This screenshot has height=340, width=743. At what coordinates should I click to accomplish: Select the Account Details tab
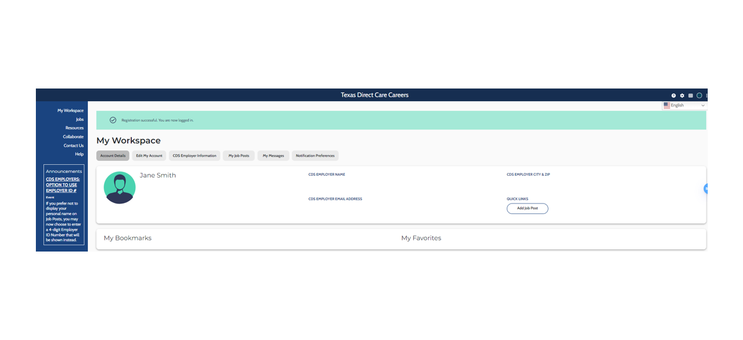point(113,156)
